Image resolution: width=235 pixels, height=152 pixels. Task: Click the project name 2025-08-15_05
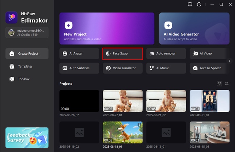[199, 147]
